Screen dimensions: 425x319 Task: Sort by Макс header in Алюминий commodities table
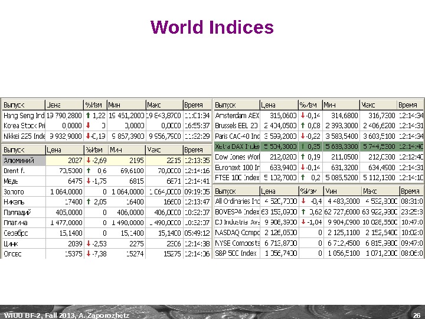pyautogui.click(x=164, y=149)
